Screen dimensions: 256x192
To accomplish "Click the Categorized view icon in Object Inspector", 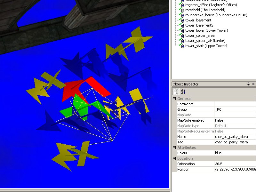I will pos(176,91).
